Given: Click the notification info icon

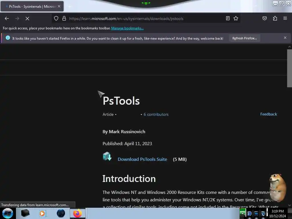Looking at the screenshot, I should [x=8, y=38].
